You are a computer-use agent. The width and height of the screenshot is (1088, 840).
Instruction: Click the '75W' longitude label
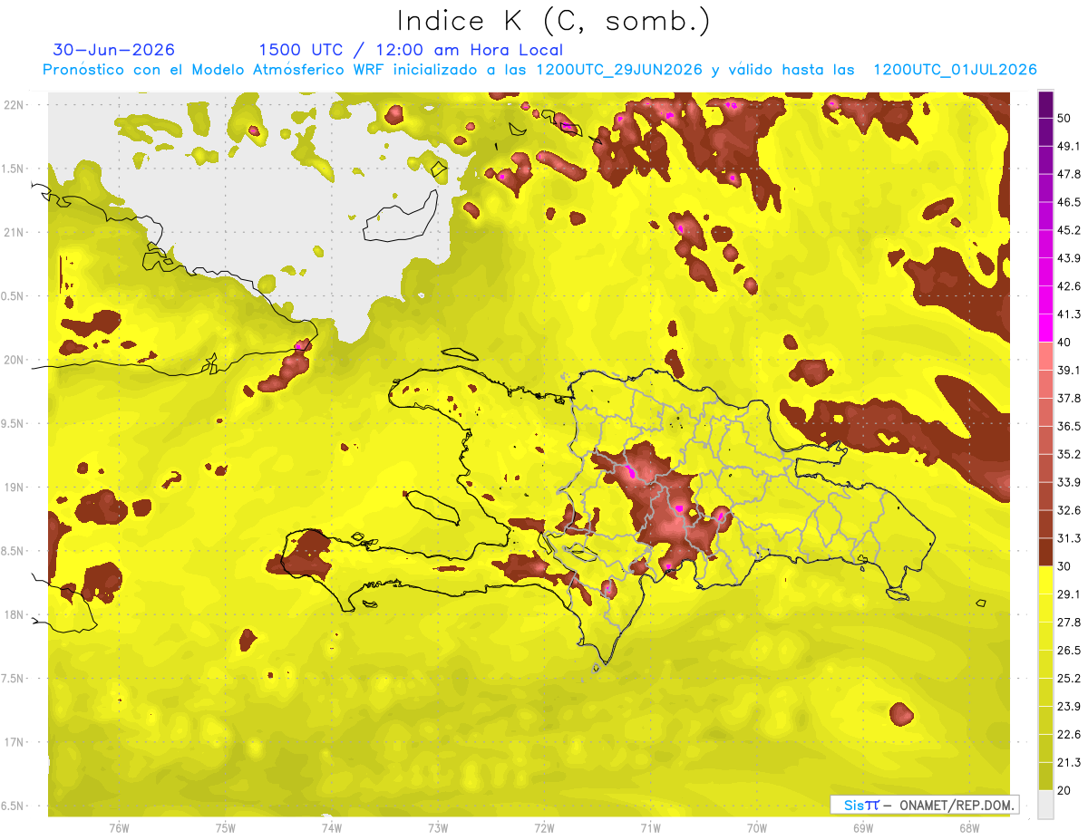point(226,828)
